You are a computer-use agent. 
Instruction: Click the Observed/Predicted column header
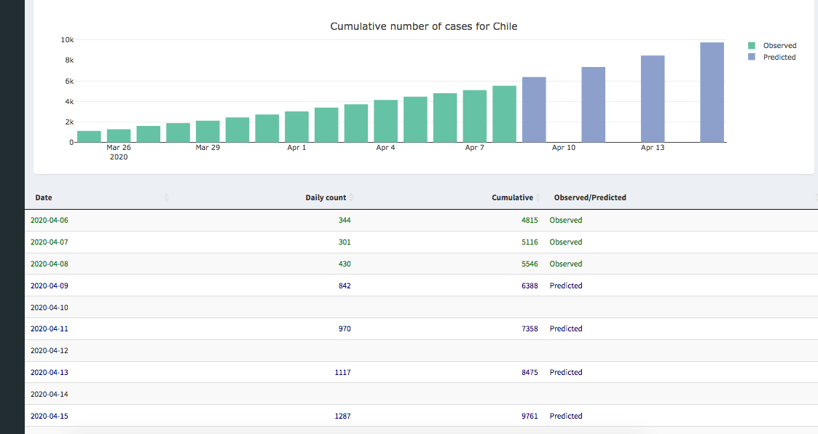(590, 198)
